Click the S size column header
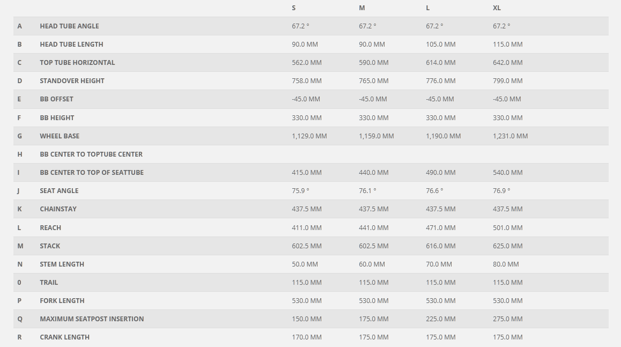This screenshot has height=347, width=621. (293, 8)
